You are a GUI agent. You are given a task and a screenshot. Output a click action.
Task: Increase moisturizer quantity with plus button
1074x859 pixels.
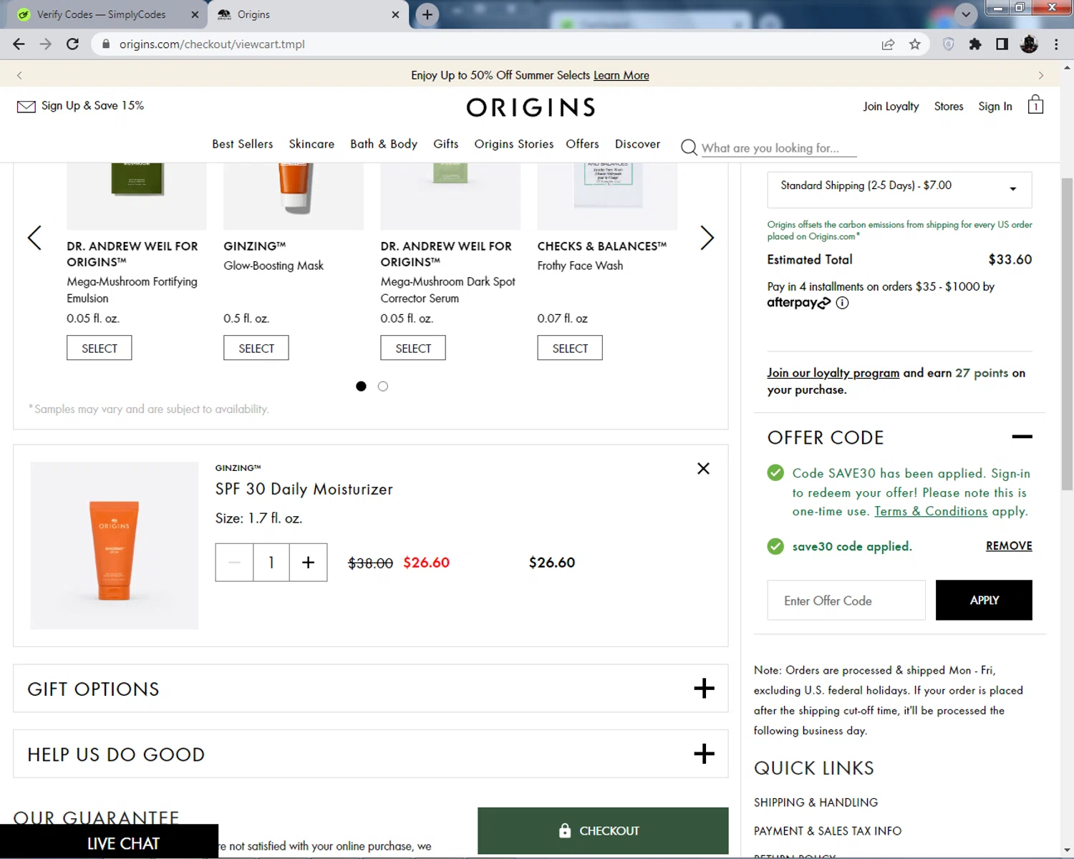[309, 563]
